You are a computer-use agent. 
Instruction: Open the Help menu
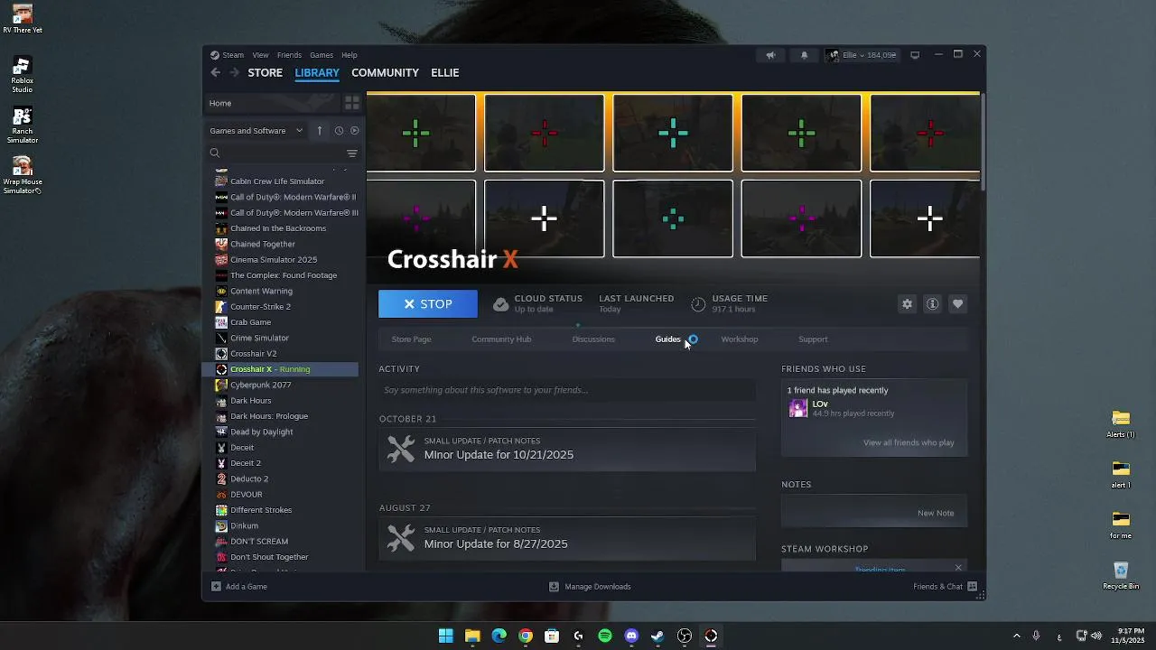(x=350, y=55)
